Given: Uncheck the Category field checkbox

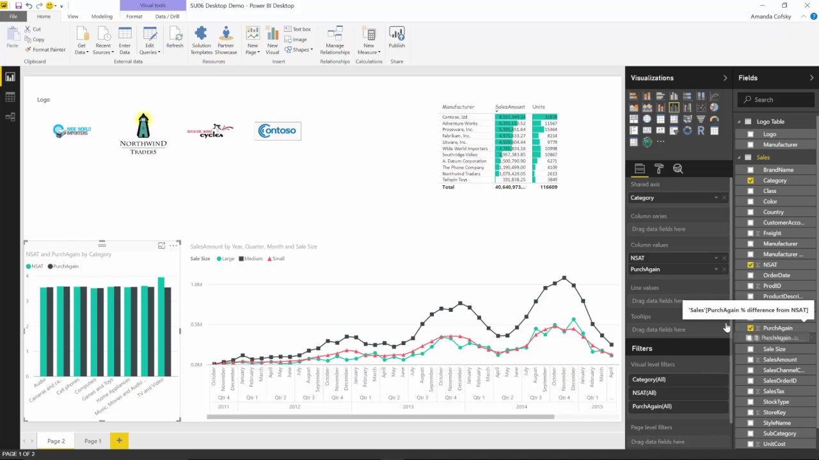Looking at the screenshot, I should tap(751, 180).
